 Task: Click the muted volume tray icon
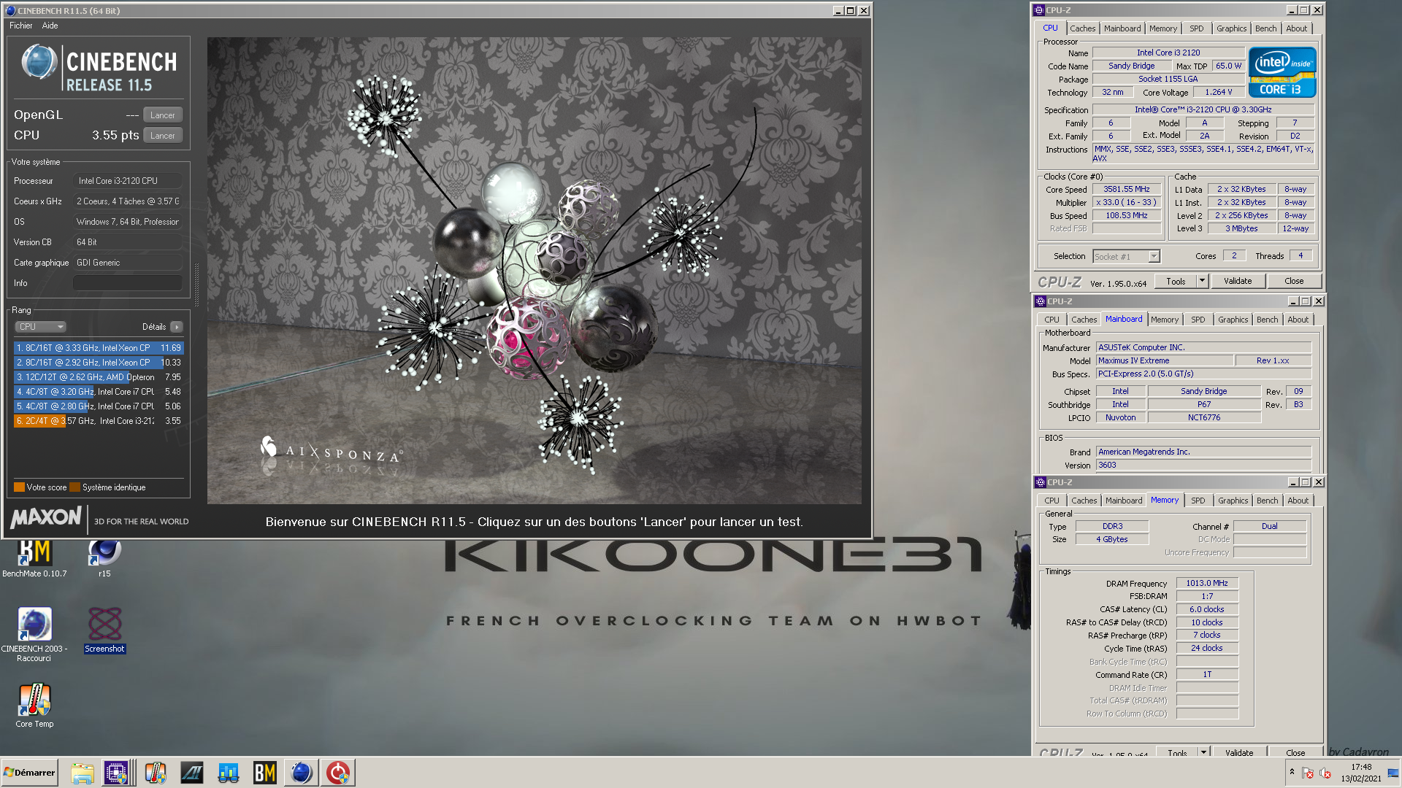click(1325, 773)
